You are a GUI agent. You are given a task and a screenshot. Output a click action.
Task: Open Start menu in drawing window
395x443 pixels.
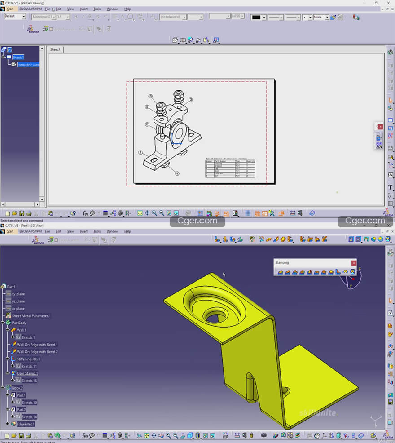coord(10,9)
